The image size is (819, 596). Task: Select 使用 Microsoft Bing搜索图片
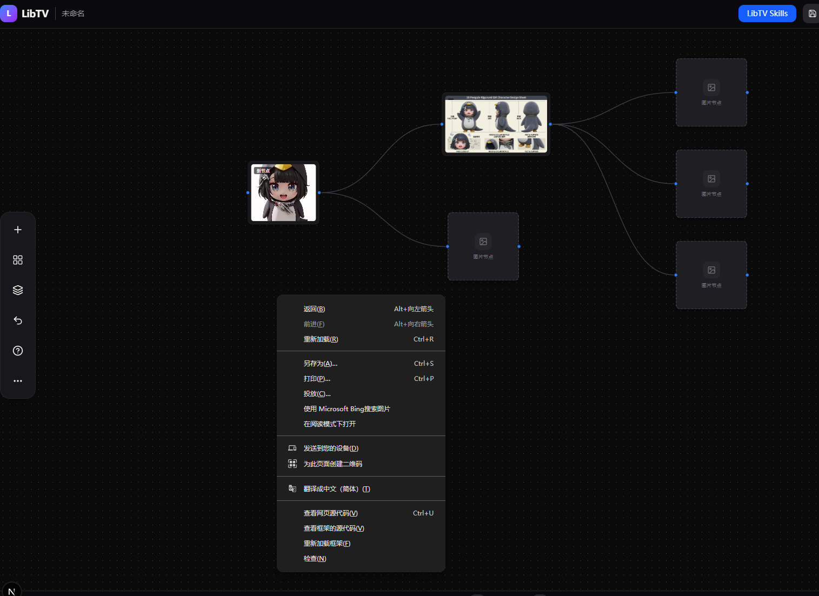(361, 409)
